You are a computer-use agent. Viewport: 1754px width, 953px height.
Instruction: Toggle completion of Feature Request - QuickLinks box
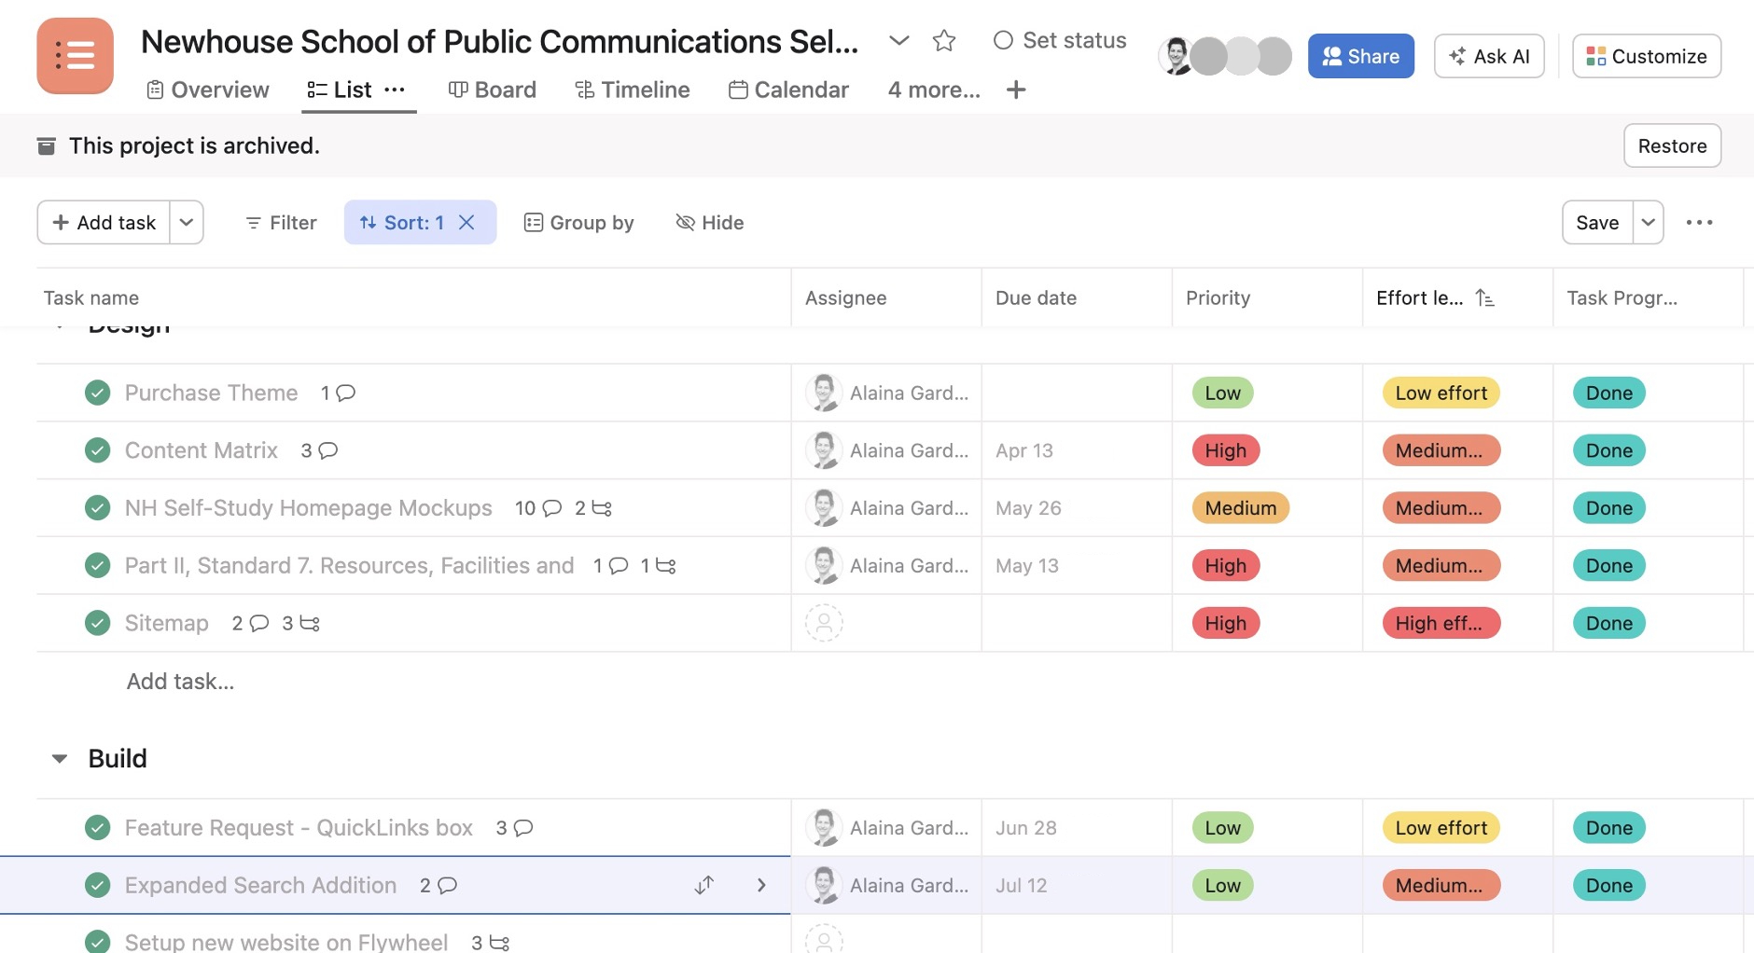tap(97, 828)
